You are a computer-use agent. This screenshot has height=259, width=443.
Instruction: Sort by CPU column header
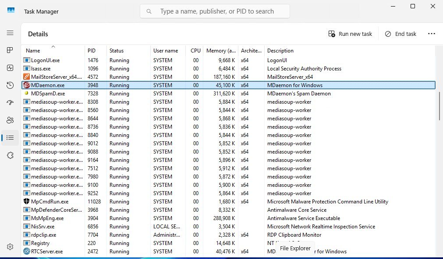point(195,50)
